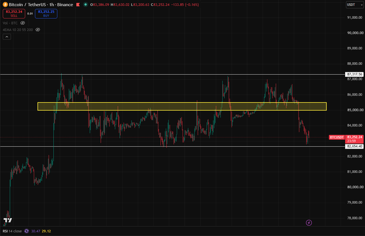Click the purple icon next to RSI 14 close
Viewport: 365px width, 236px height.
point(26,231)
